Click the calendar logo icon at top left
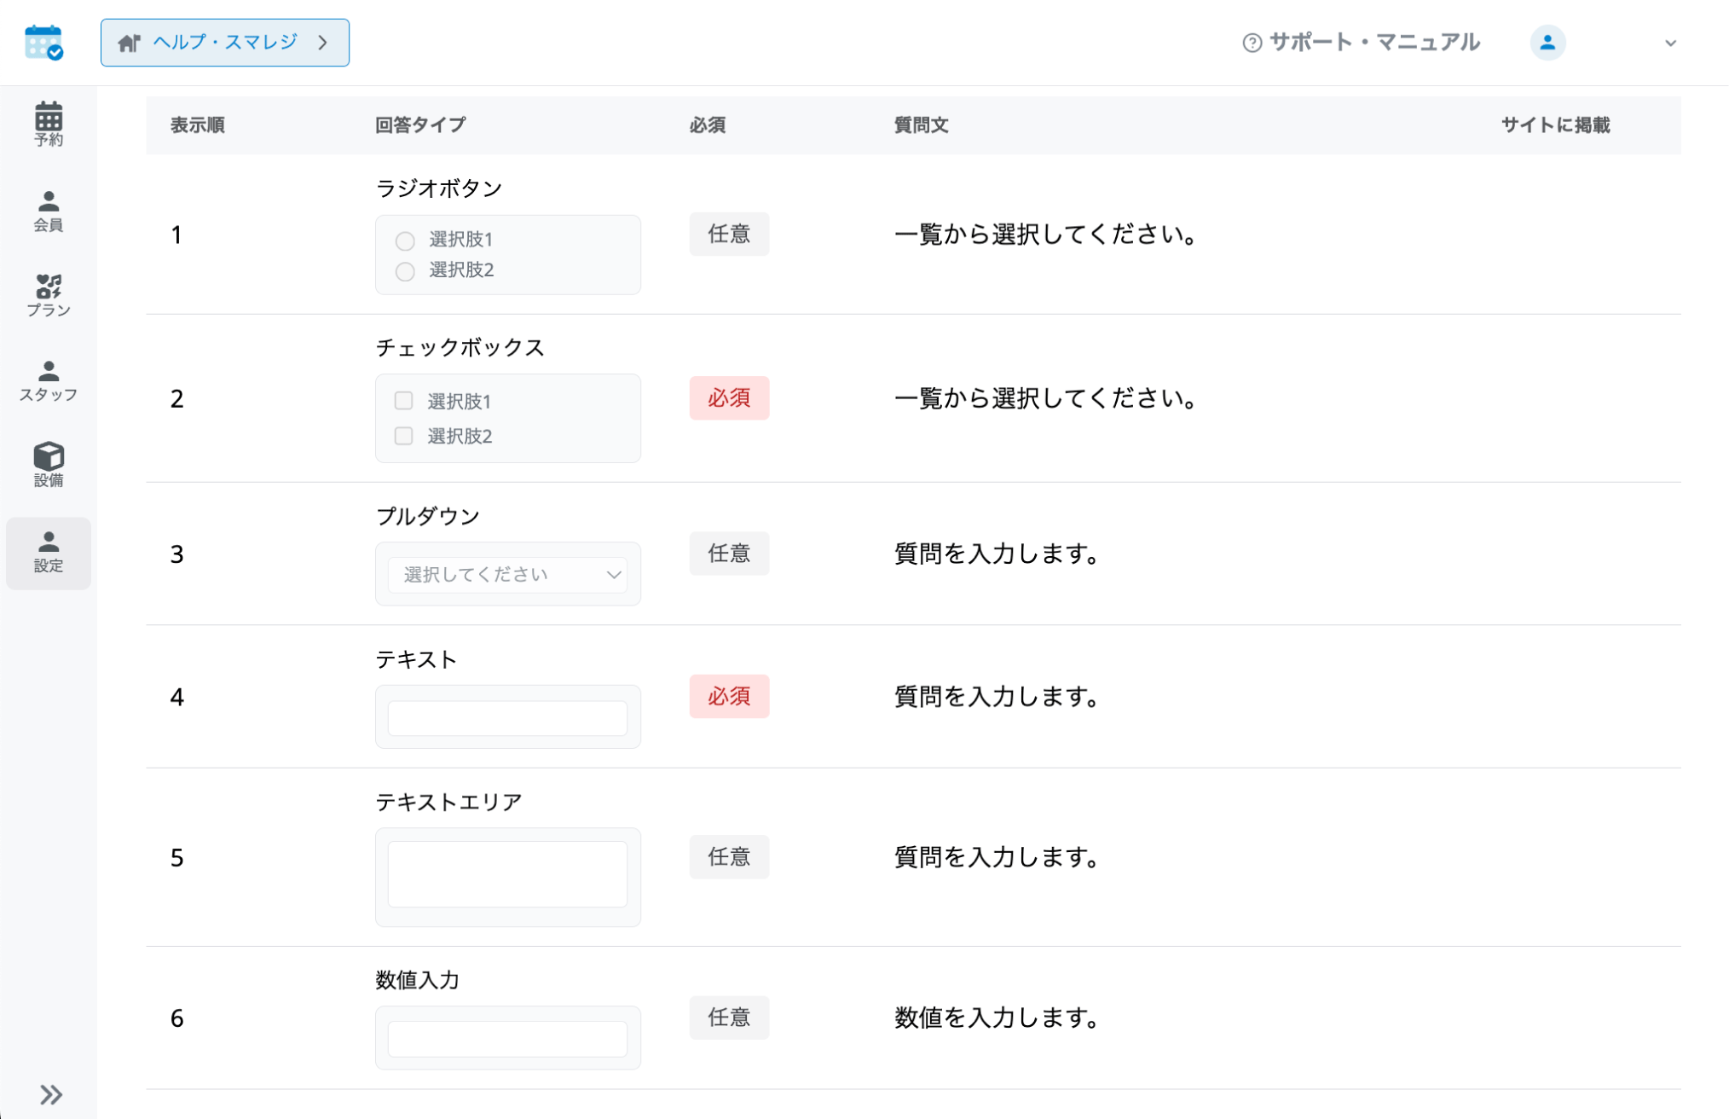The width and height of the screenshot is (1729, 1119). [43, 43]
